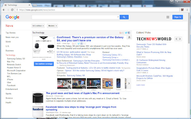The image size is (191, 119).
Task: Click the Sign in button
Action: tap(178, 17)
